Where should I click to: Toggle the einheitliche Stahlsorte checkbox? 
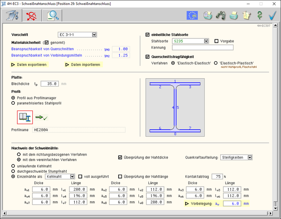tap(148, 35)
